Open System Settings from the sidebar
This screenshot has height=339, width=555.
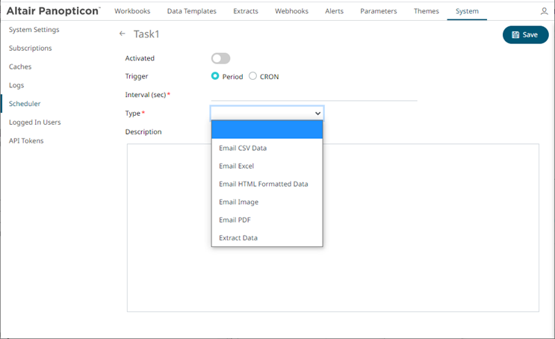click(34, 29)
